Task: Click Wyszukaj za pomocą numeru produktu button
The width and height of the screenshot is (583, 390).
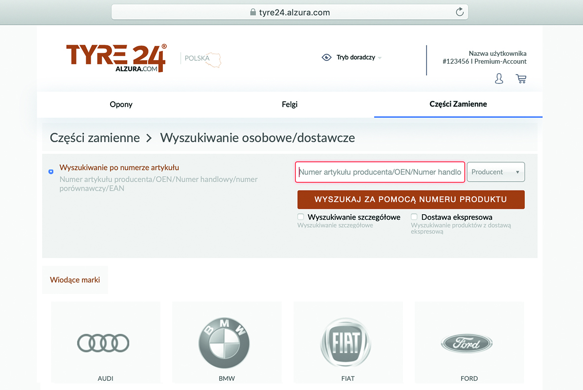Action: [x=411, y=199]
